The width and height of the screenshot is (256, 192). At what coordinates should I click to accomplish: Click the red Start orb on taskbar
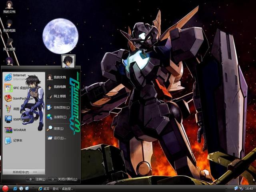click(5, 188)
